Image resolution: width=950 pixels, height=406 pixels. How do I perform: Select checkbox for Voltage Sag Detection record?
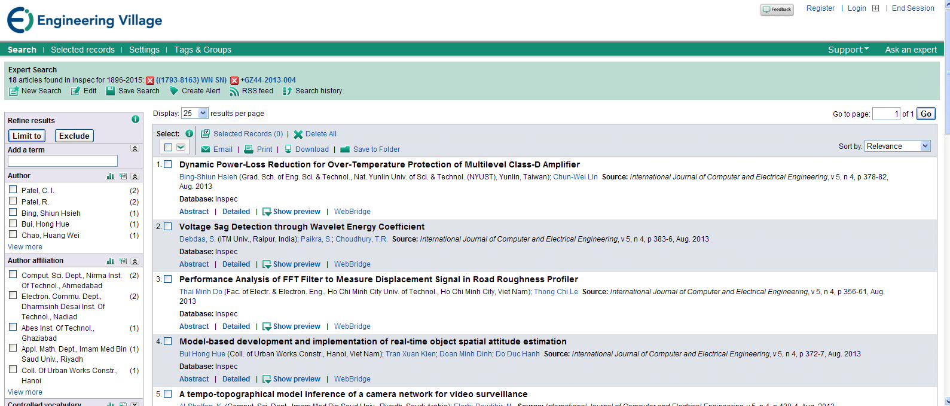tap(168, 227)
